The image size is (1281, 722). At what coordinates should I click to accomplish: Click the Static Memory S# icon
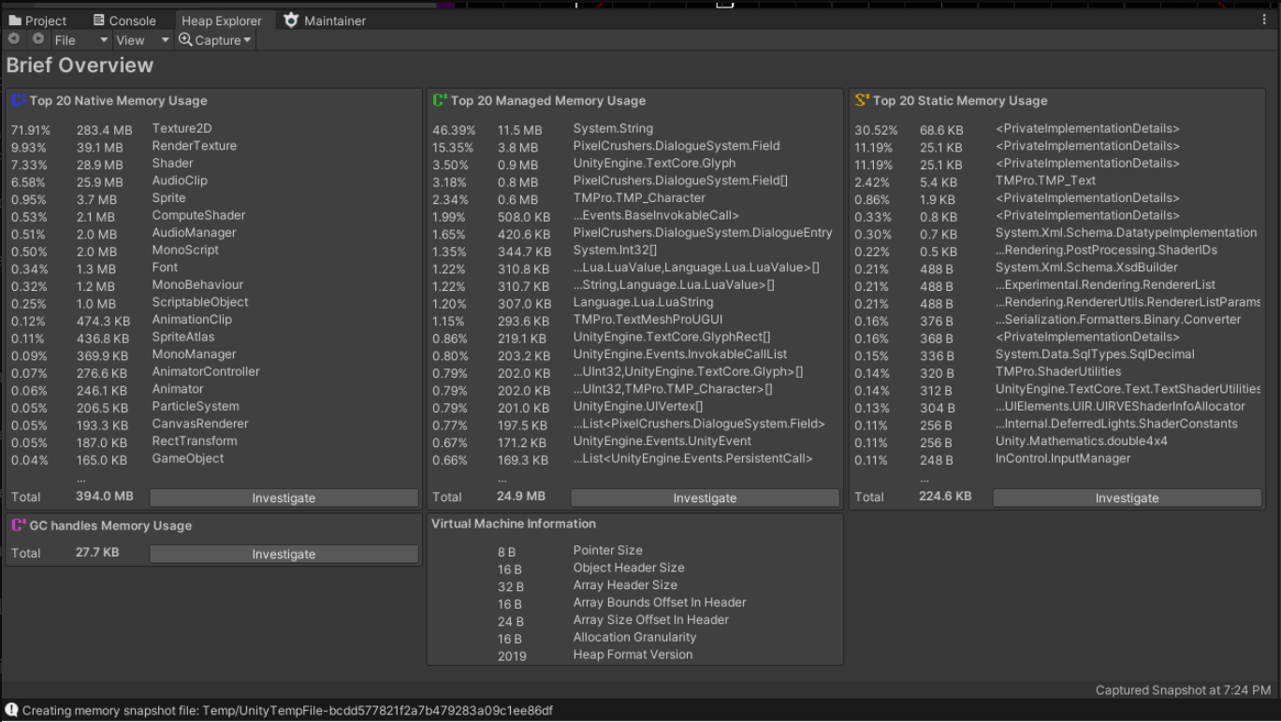click(862, 100)
